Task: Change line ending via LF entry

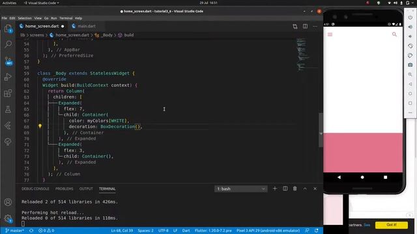Action: (175, 231)
